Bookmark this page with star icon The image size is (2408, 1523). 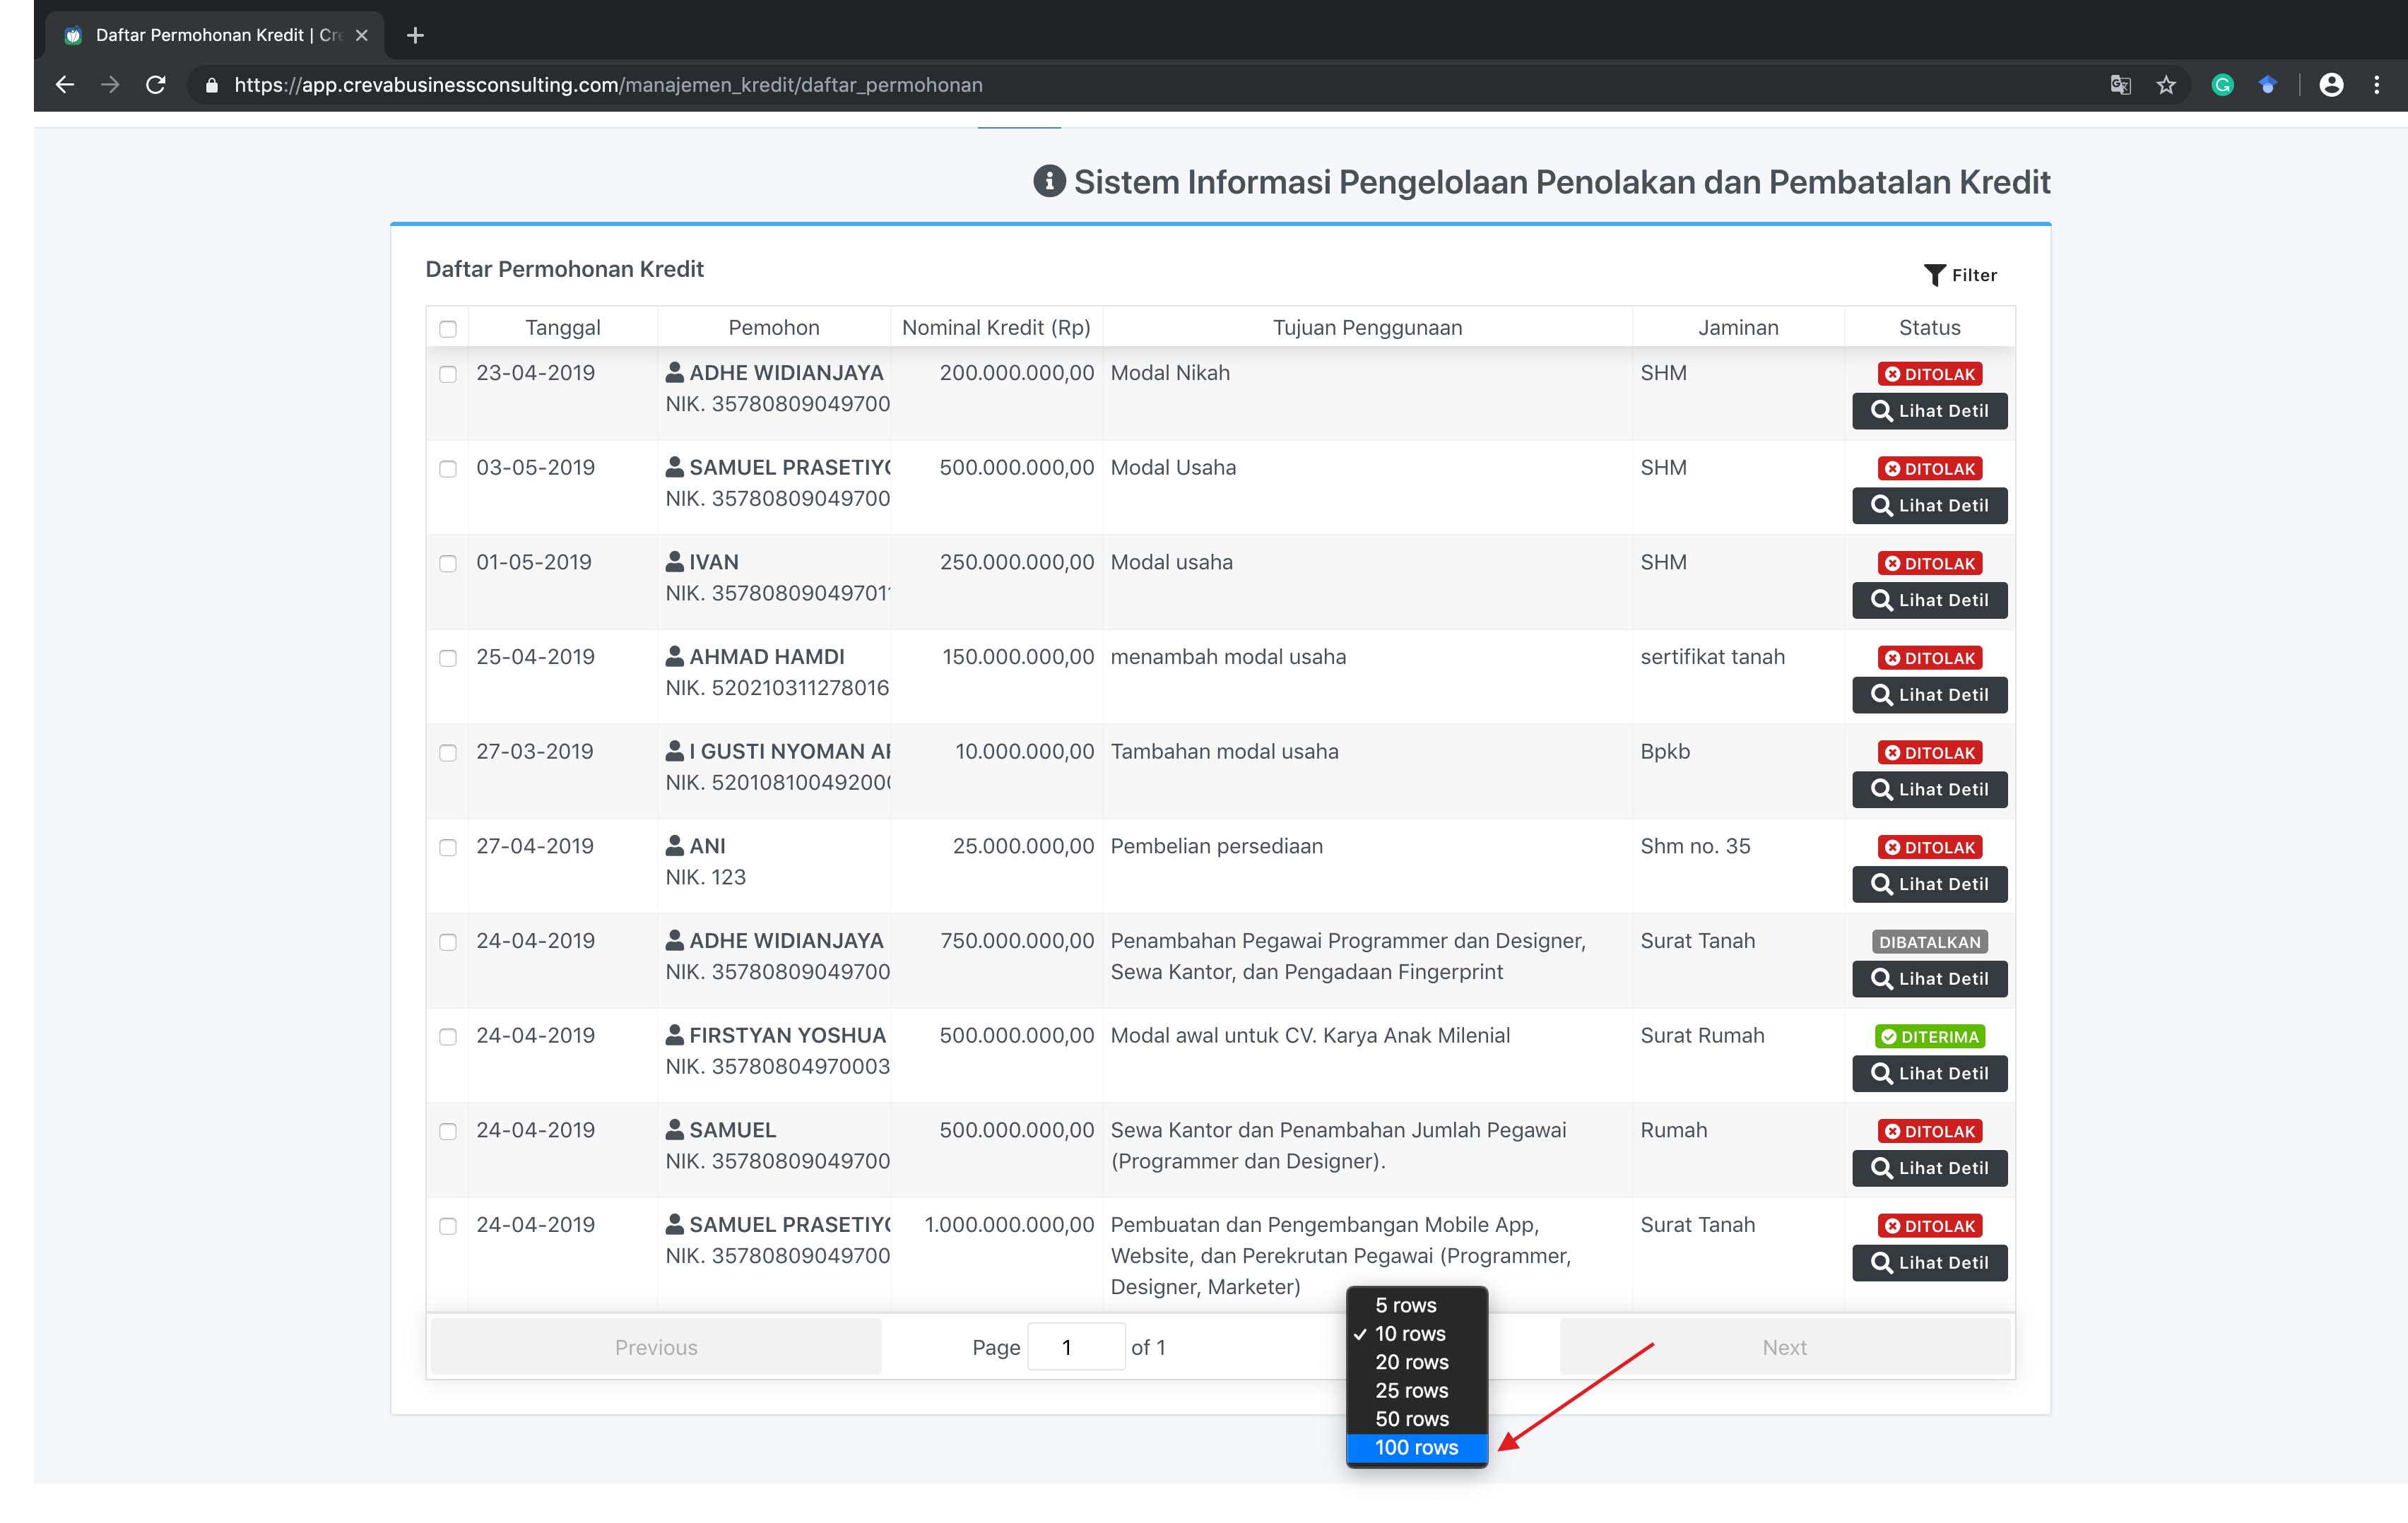pyautogui.click(x=2166, y=85)
